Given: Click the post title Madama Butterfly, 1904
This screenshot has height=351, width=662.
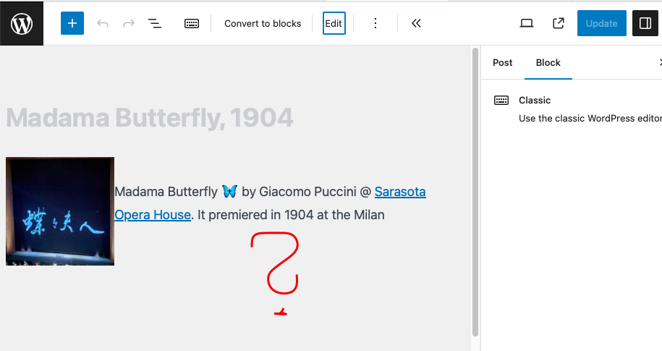Looking at the screenshot, I should pos(150,117).
